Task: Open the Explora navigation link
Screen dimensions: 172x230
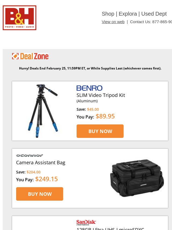Action: (128, 14)
